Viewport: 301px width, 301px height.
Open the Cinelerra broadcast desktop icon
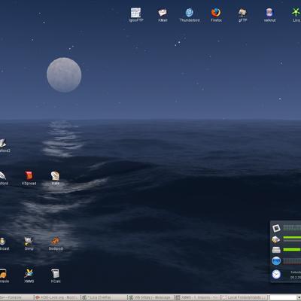tap(4, 243)
